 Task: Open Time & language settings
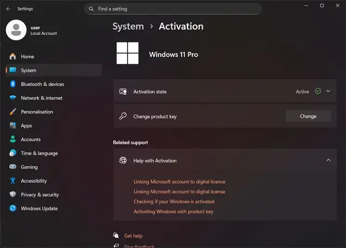pos(54,153)
